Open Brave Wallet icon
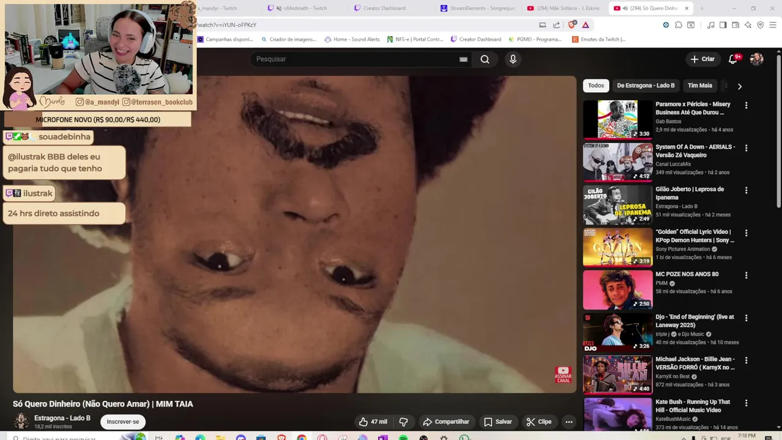Image resolution: width=782 pixels, height=440 pixels. 736,25
